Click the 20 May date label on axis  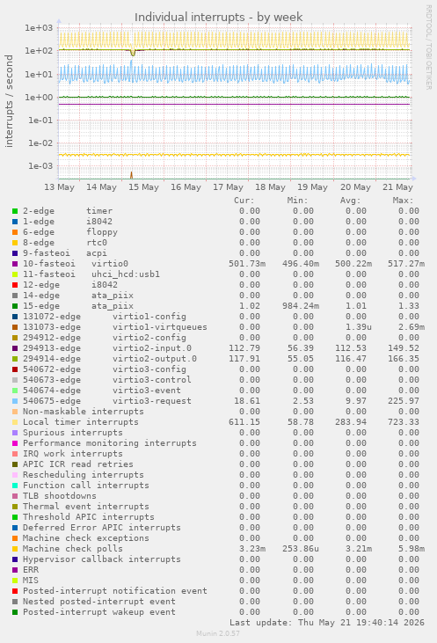[x=356, y=187]
